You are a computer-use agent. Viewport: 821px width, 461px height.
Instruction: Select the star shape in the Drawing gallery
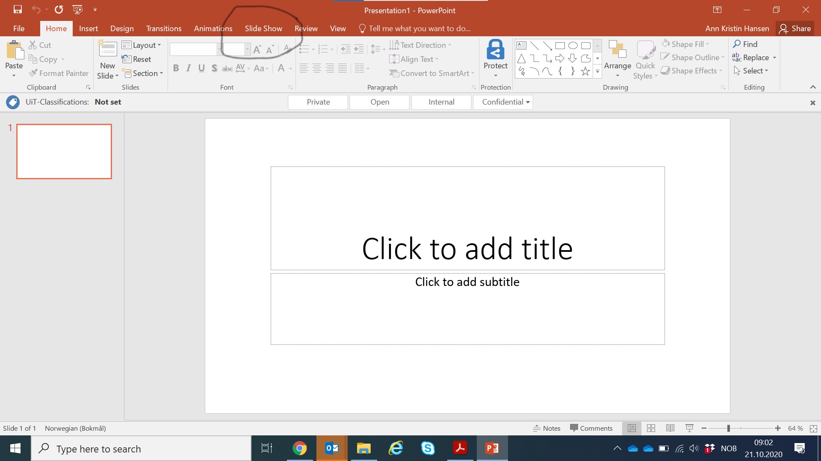[585, 71]
